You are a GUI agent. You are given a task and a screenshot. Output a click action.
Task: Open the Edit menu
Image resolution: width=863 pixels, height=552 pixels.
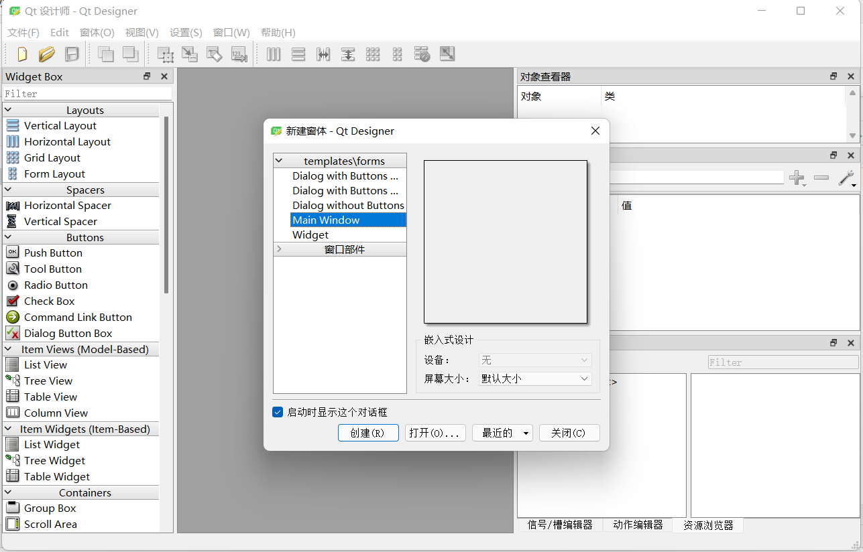tap(59, 32)
